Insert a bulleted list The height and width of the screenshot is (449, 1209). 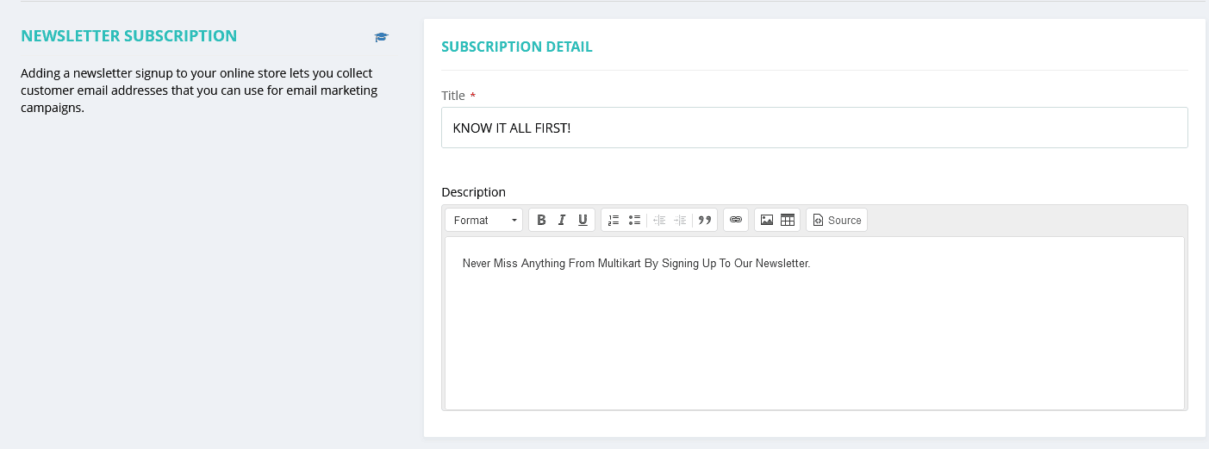click(634, 220)
